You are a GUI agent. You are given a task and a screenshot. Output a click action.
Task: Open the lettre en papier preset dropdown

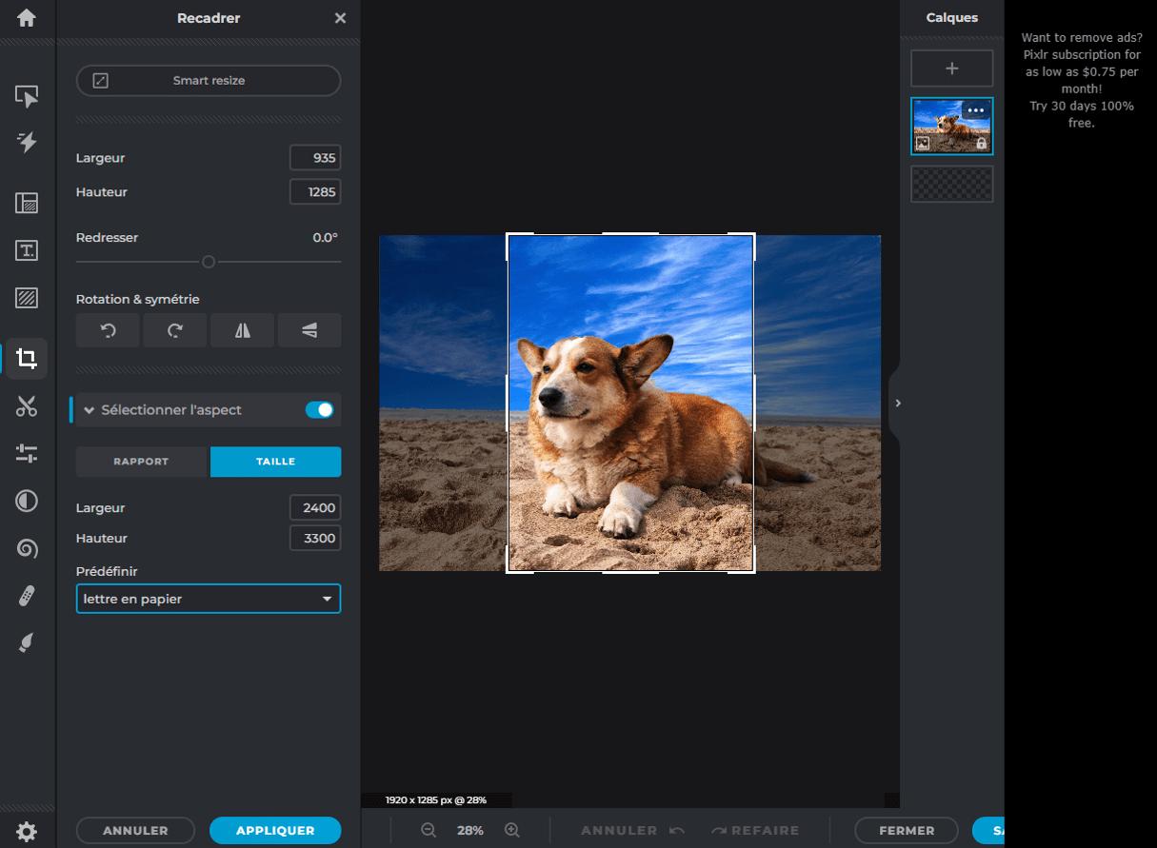point(208,599)
